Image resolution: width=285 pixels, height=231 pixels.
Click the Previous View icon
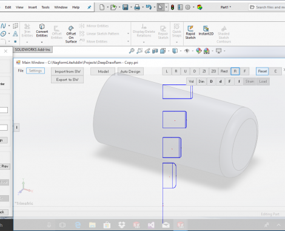tap(147, 51)
